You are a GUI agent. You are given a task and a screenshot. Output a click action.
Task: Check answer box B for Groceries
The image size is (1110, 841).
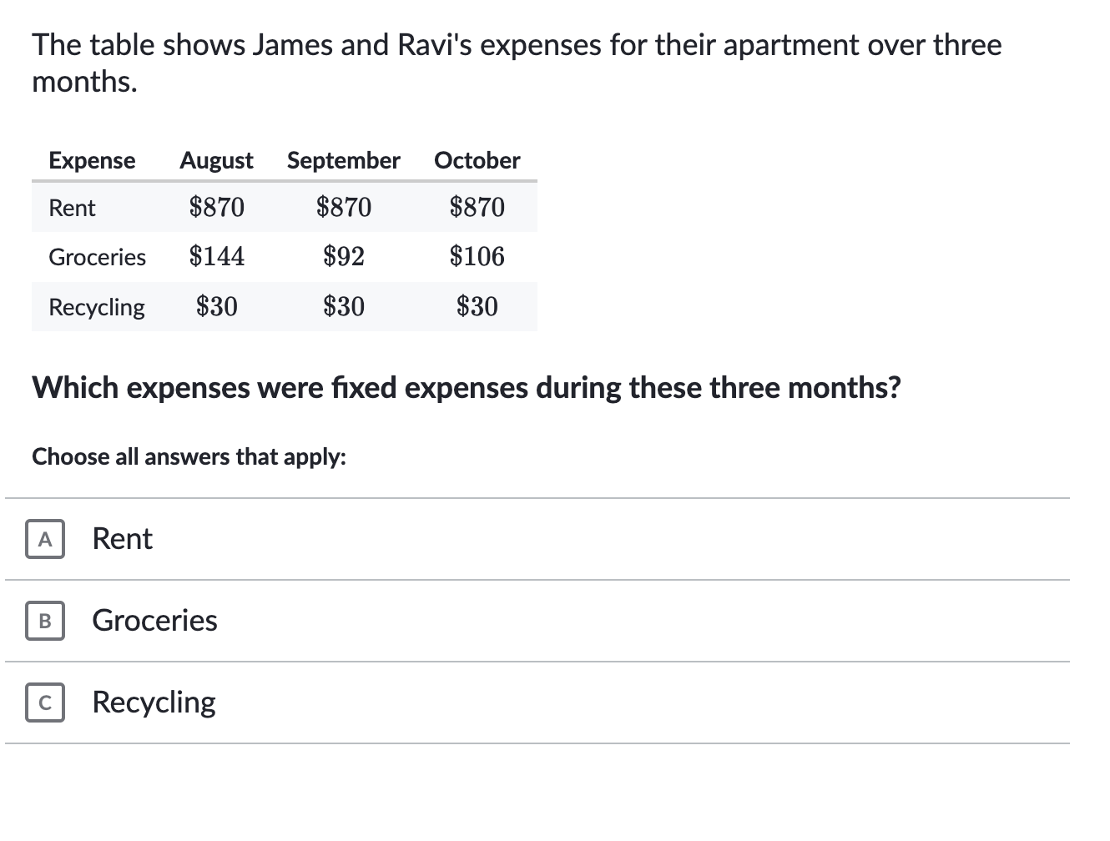[45, 621]
